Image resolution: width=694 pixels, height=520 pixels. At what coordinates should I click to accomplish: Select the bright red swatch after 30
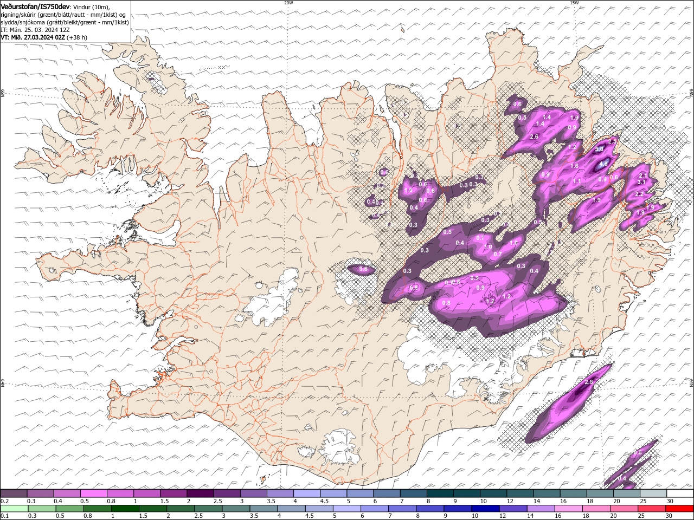click(x=679, y=509)
